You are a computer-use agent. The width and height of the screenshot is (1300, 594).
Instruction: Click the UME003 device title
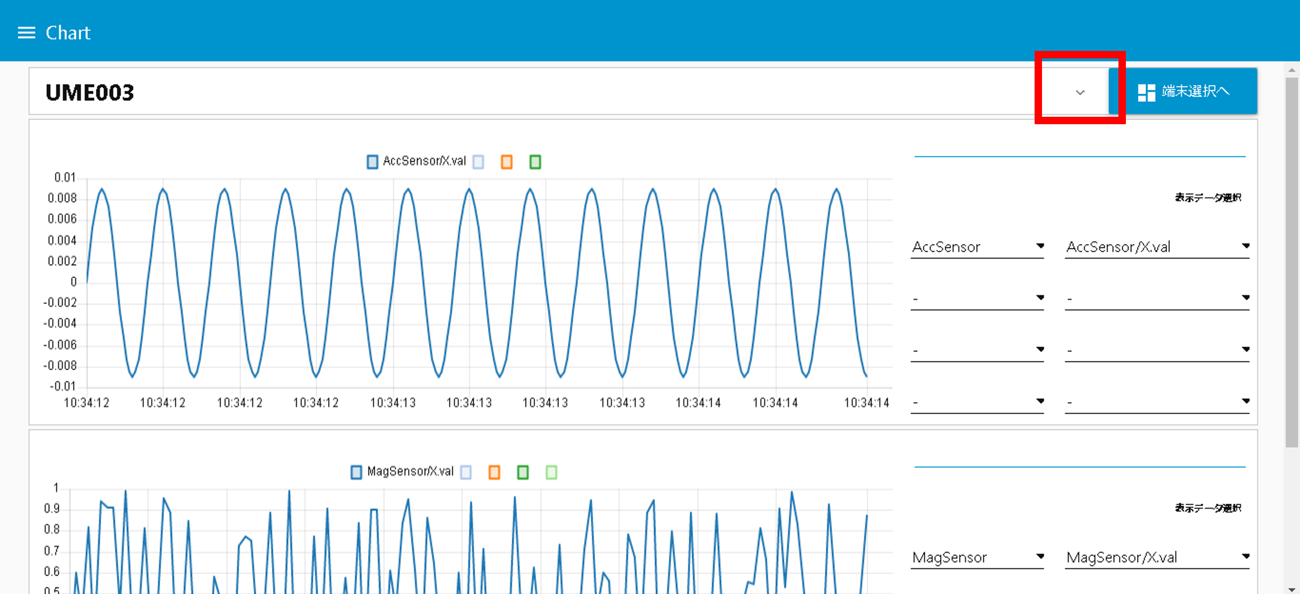click(x=90, y=92)
